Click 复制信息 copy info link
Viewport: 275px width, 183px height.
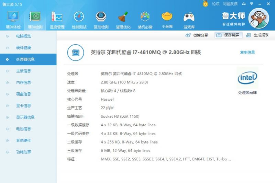pyautogui.click(x=247, y=52)
